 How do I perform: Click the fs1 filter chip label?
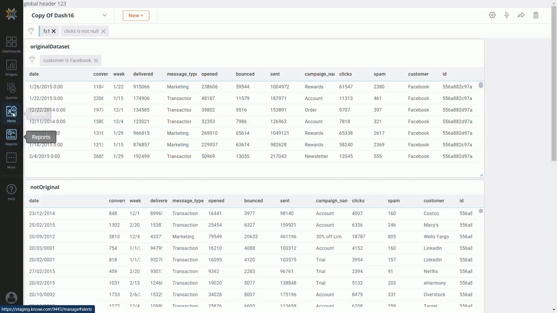point(47,31)
